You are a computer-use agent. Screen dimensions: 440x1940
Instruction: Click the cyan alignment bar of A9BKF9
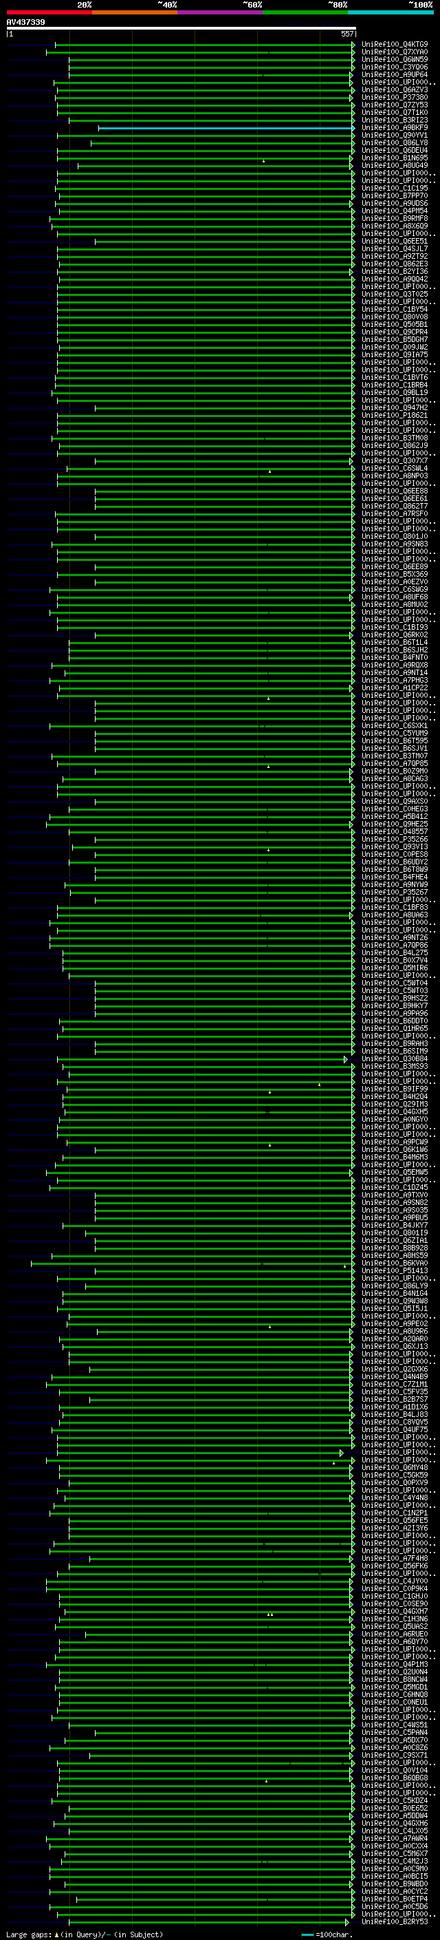coord(225,128)
